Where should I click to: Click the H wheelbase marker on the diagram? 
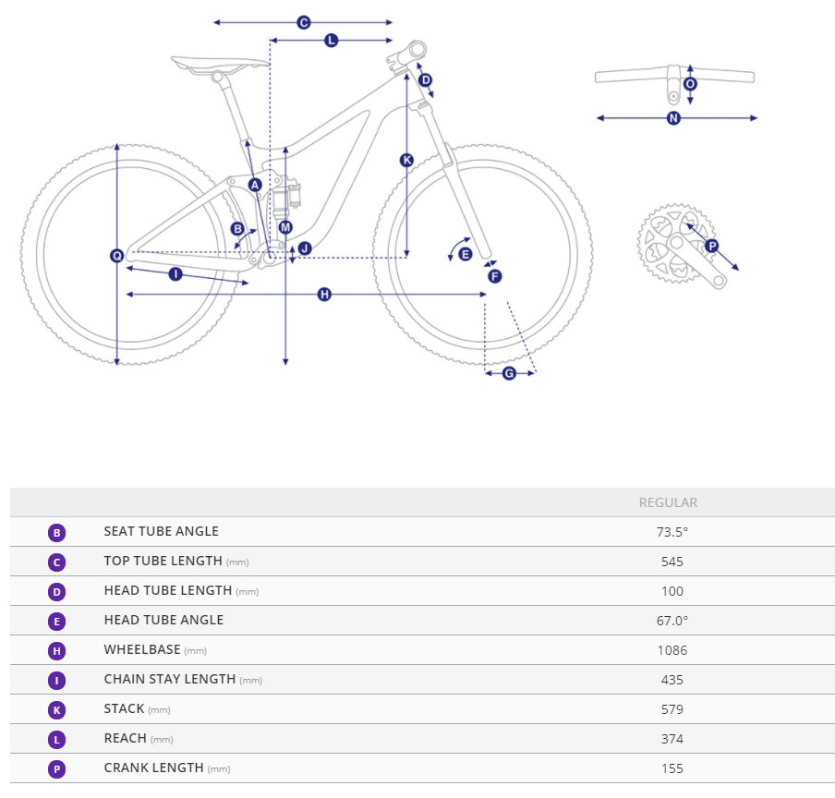click(x=324, y=294)
